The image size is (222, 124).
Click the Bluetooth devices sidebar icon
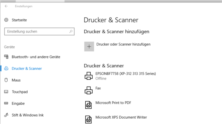tap(6, 57)
